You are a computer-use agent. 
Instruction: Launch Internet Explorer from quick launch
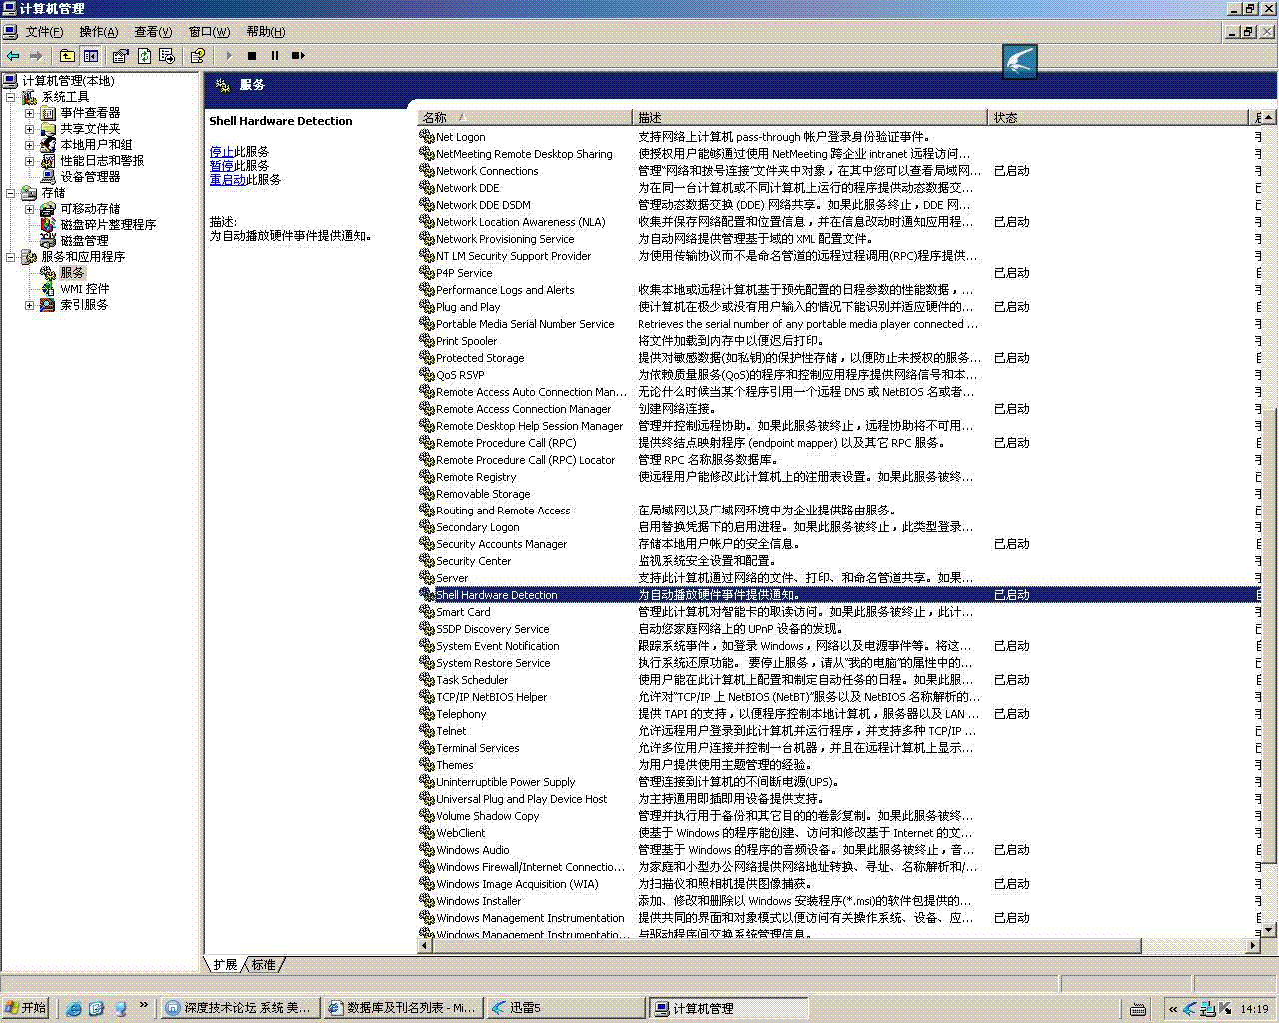(73, 1009)
